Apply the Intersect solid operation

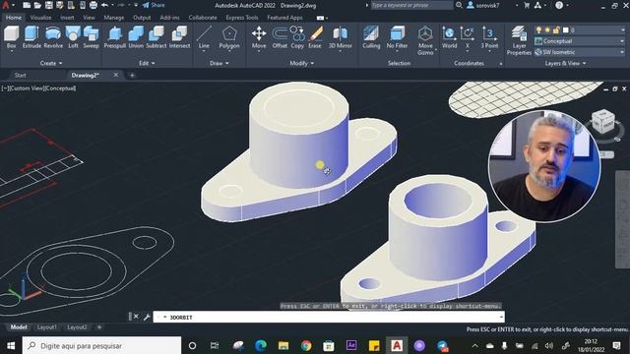click(x=179, y=37)
